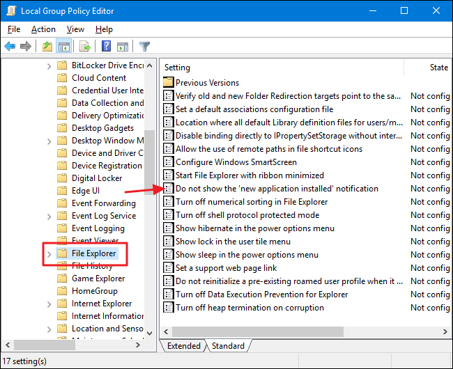Image resolution: width=453 pixels, height=369 pixels.
Task: Click settings list horizontal scrollbar thumb
Action: (x=257, y=332)
